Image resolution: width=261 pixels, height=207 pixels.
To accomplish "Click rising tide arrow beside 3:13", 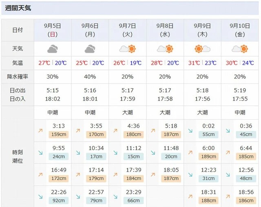I will point(40,130).
